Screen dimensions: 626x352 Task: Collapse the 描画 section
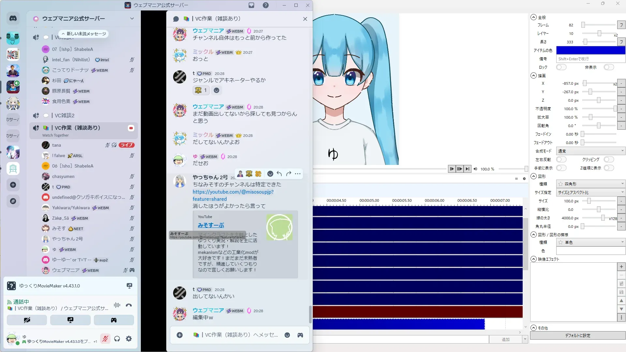click(533, 76)
